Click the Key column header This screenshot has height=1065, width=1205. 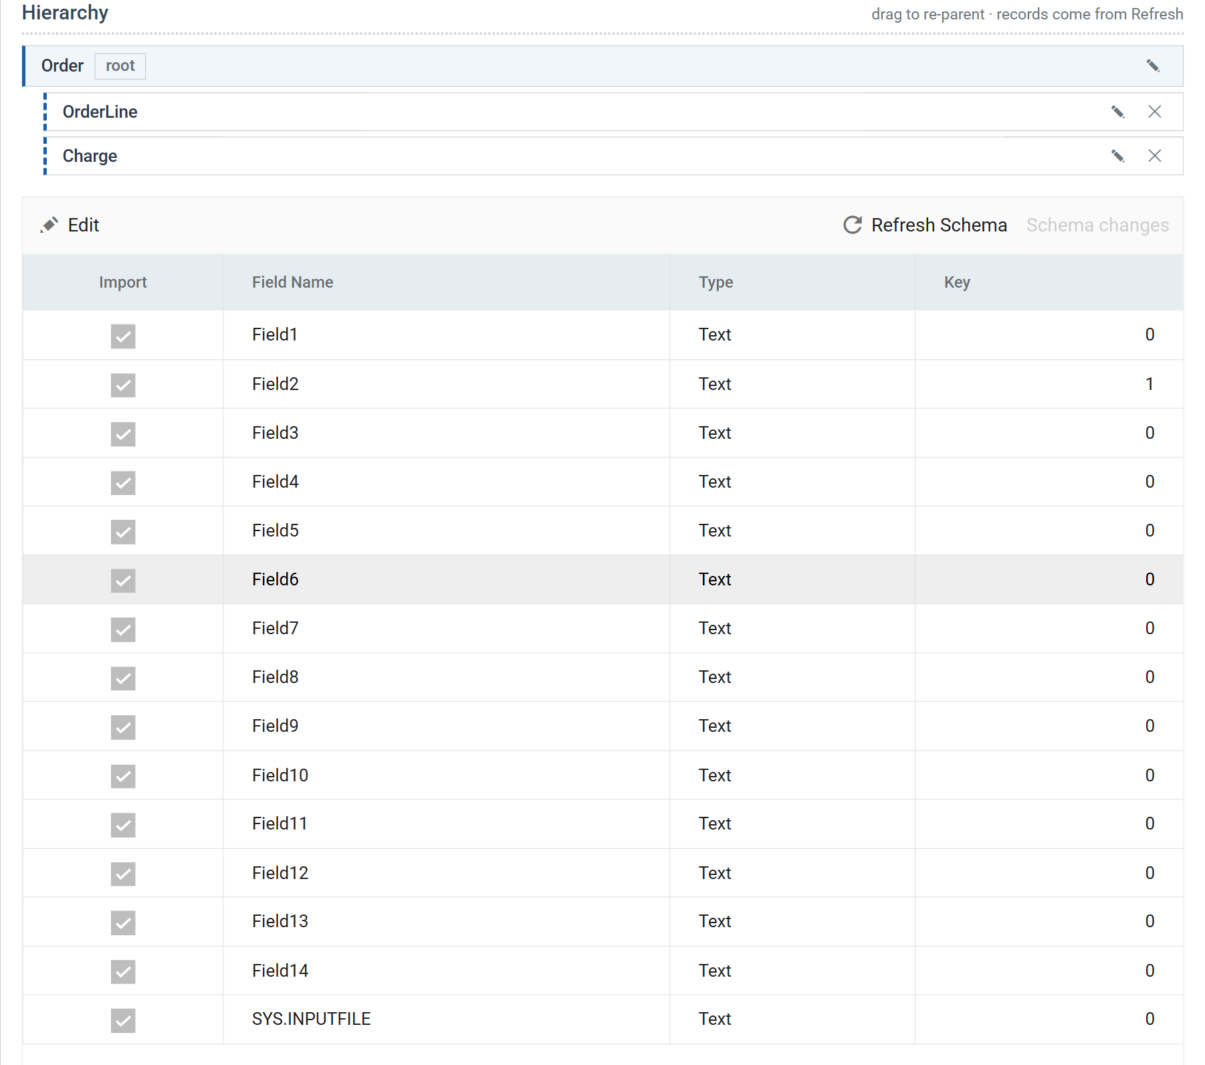point(1049,282)
